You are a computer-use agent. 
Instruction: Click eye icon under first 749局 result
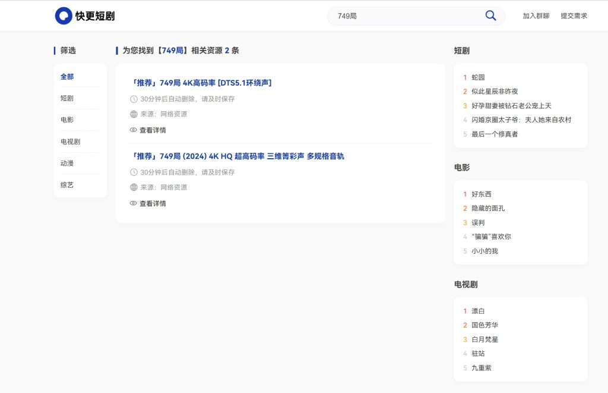point(134,130)
